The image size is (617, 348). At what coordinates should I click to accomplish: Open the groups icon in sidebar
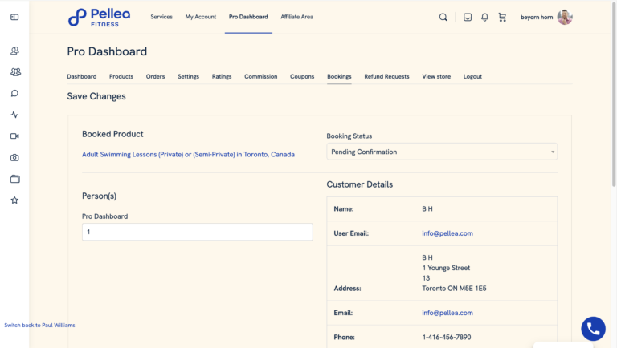click(x=15, y=72)
